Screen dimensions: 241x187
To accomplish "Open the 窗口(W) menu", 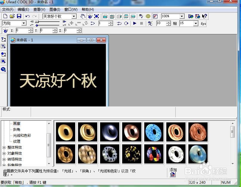I will click(x=71, y=10).
